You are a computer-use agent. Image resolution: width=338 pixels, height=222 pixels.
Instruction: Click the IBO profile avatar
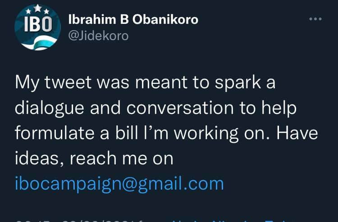37,27
